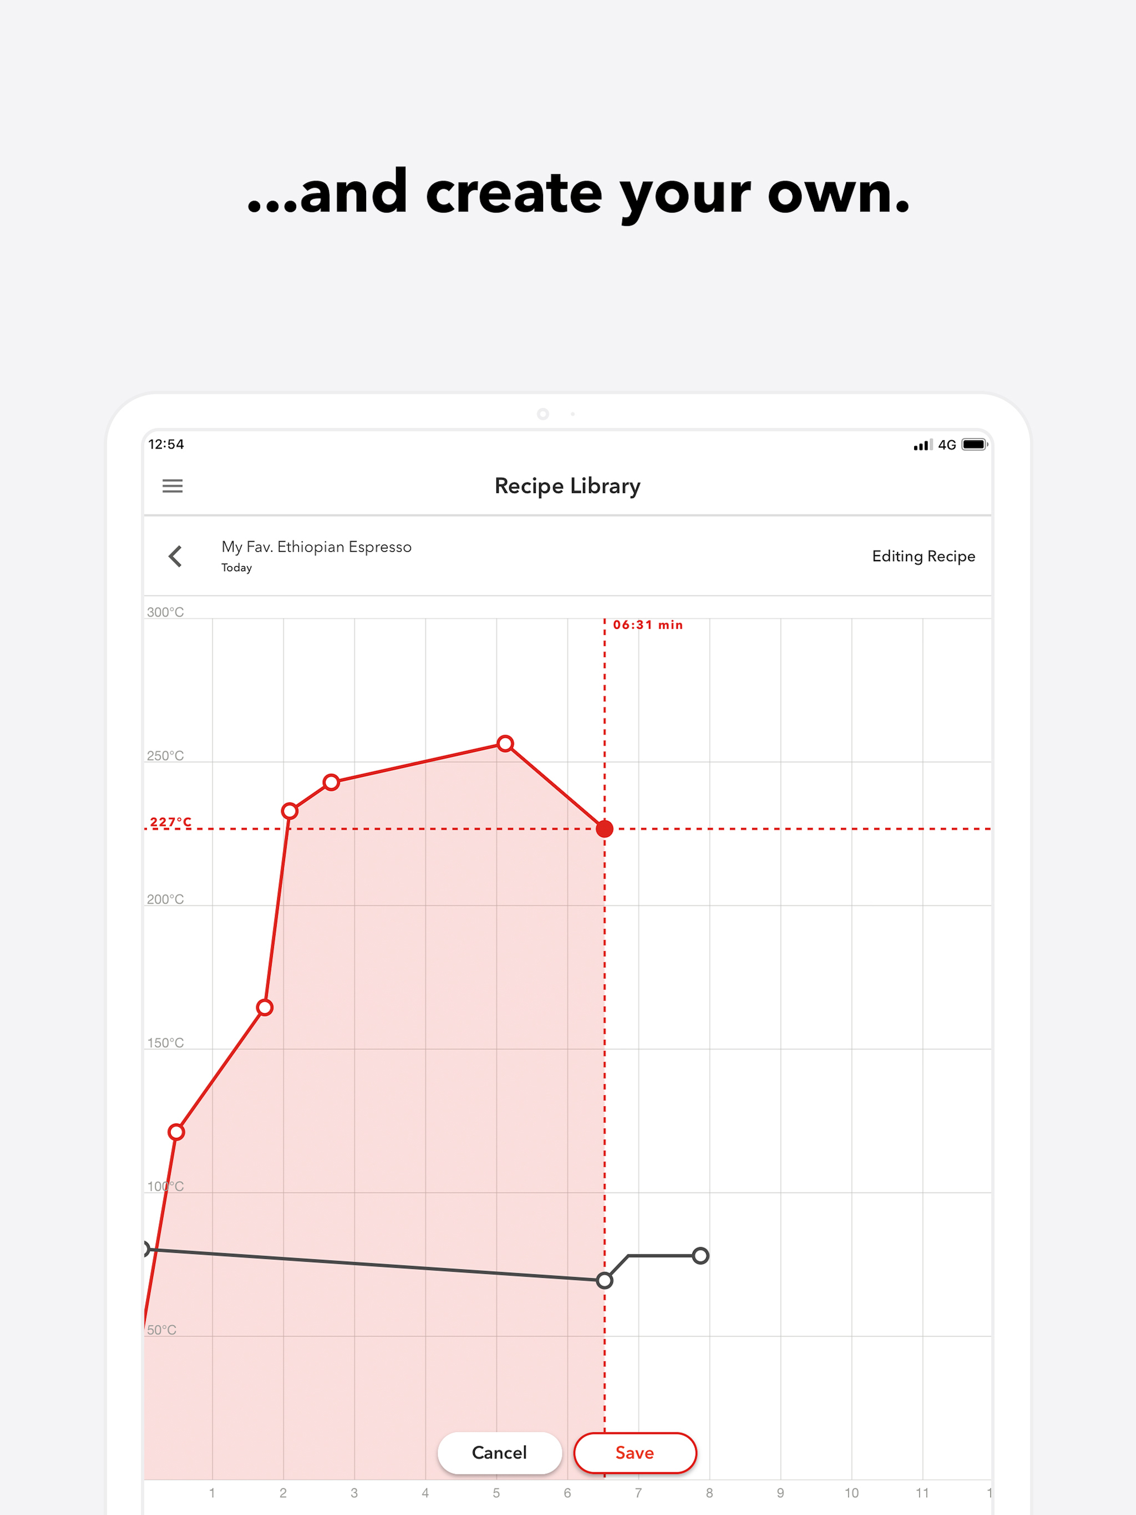The image size is (1136, 1515).
Task: Select the gray curve endpoint at 8 minutes
Action: coord(700,1255)
